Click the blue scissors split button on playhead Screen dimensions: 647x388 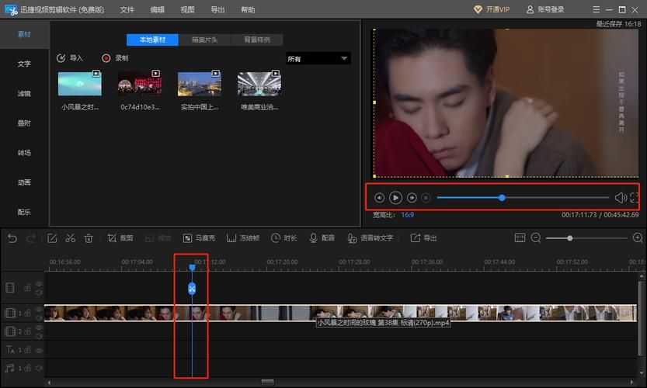(x=192, y=289)
